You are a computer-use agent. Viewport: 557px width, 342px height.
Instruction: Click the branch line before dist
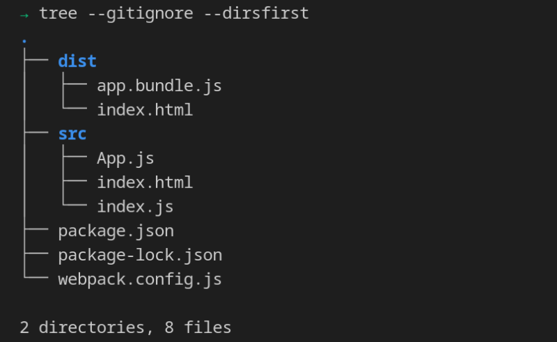(36, 60)
